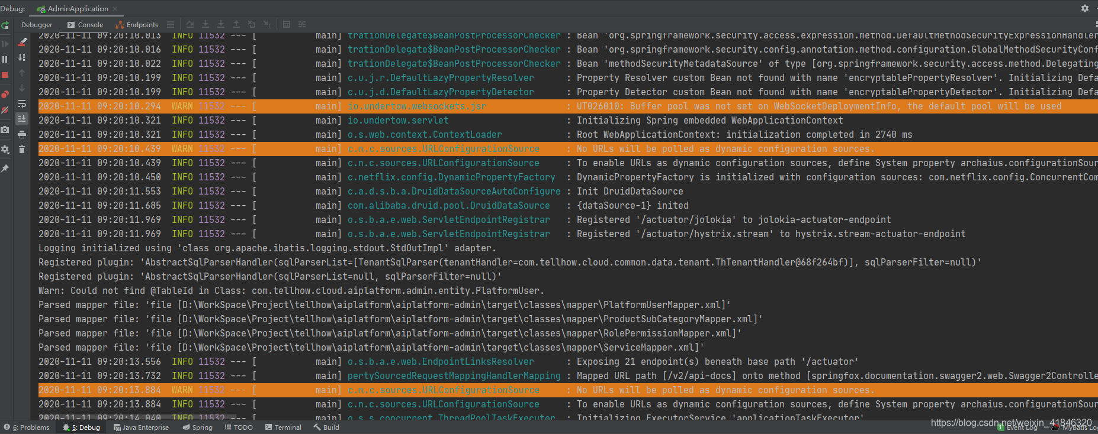Open debug settings gear in left sidebar
This screenshot has width=1098, height=434.
tap(5, 150)
